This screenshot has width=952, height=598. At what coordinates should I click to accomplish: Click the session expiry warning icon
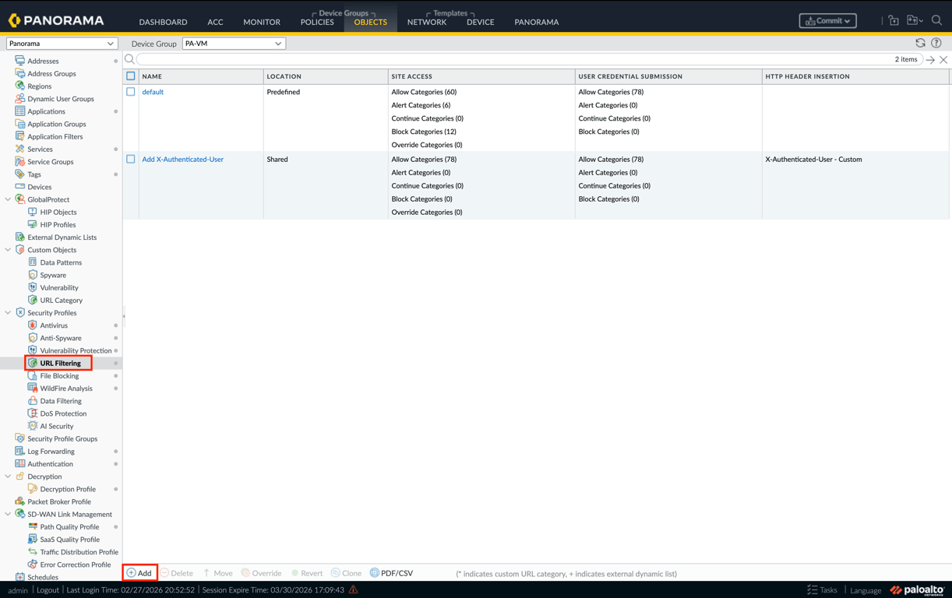point(353,590)
